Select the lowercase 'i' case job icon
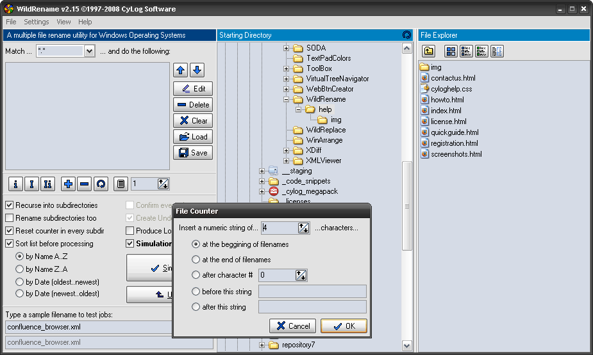 click(x=15, y=184)
